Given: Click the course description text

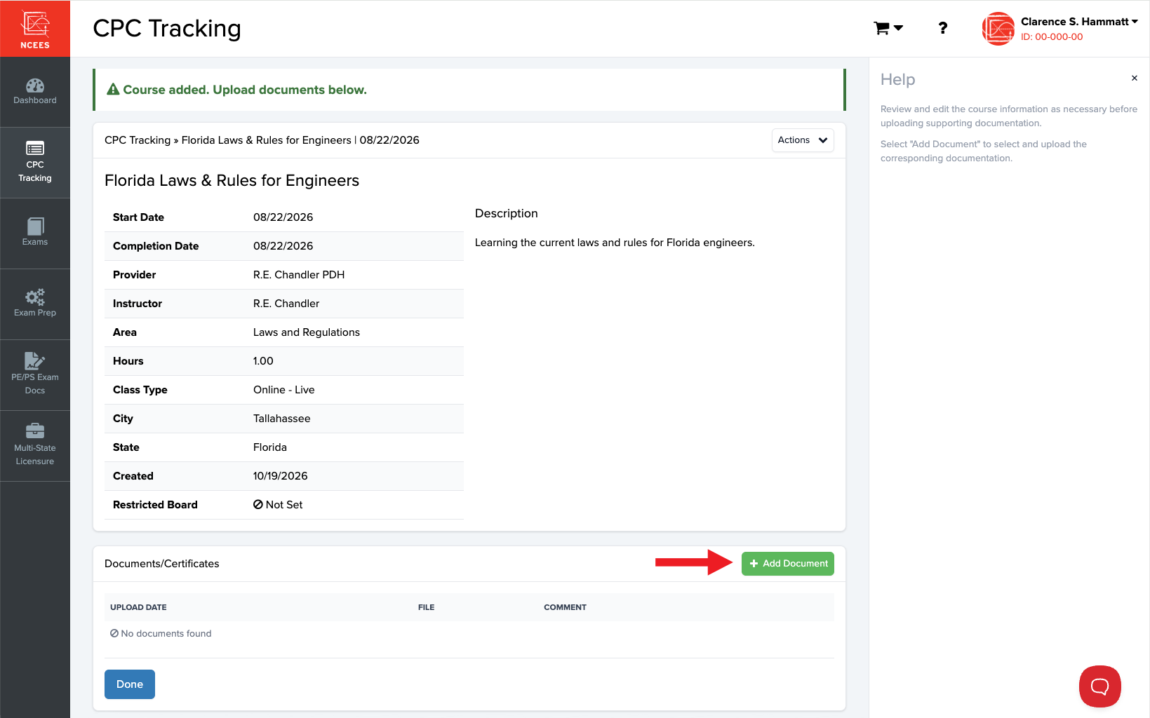Looking at the screenshot, I should [615, 243].
